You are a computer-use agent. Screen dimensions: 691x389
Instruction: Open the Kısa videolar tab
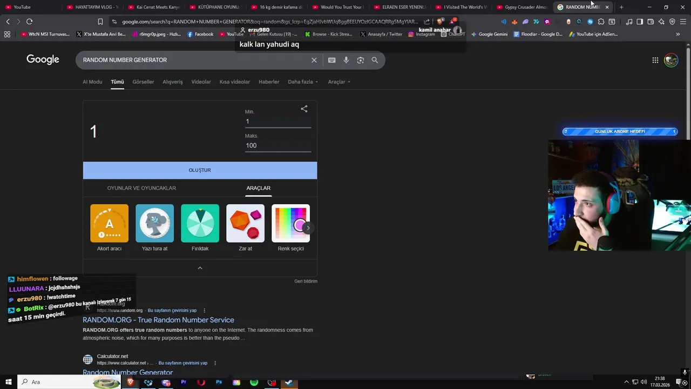click(x=235, y=82)
